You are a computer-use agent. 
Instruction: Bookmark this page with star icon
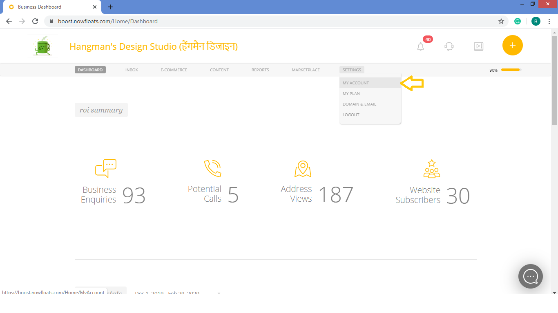(501, 21)
